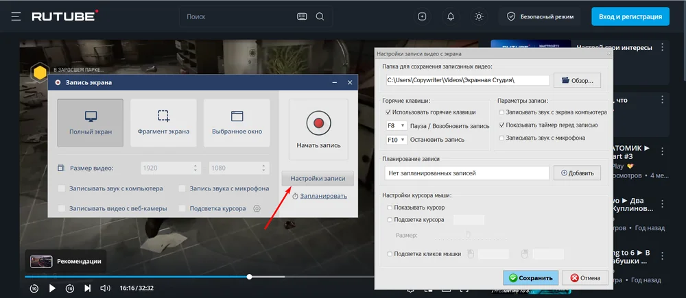Viewport: 686px width, 298px height.
Task: Open the notifications bell
Action: coord(451,16)
